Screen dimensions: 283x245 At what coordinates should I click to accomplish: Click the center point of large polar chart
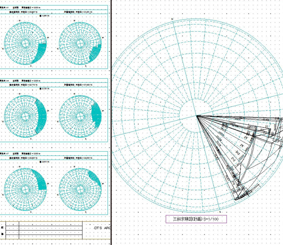197,115
